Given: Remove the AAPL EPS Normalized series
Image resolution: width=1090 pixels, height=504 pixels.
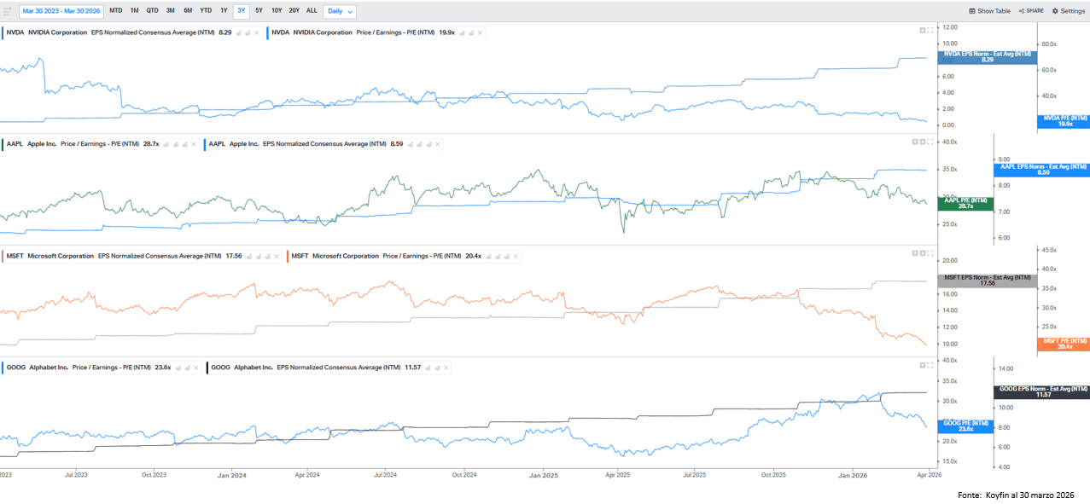Looking at the screenshot, I should (x=439, y=144).
